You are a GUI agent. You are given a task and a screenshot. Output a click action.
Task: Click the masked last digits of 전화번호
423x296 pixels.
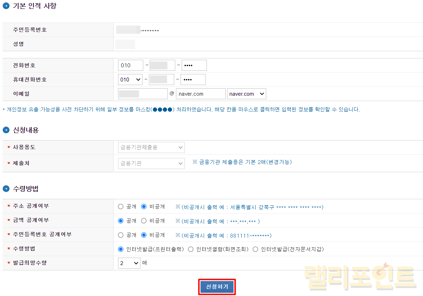click(x=194, y=65)
